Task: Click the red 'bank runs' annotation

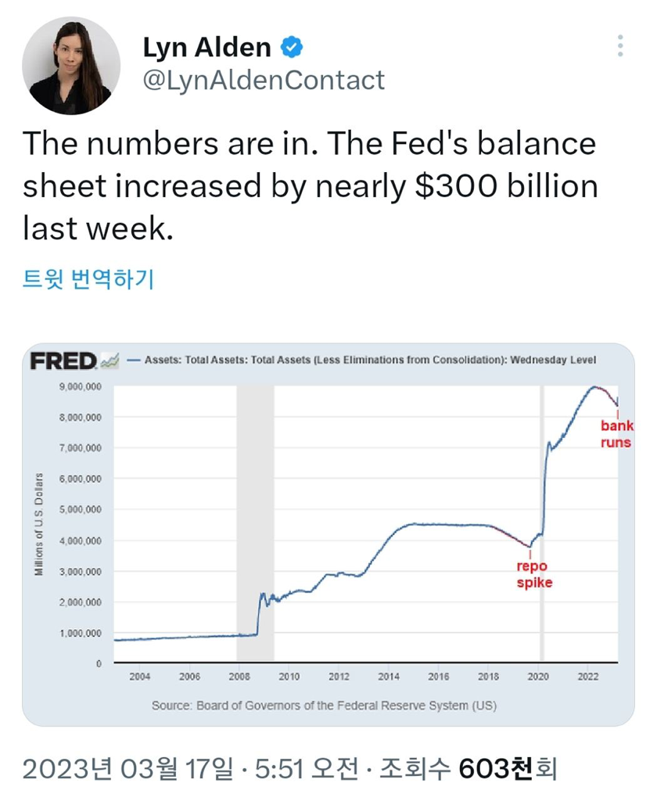Action: (616, 434)
